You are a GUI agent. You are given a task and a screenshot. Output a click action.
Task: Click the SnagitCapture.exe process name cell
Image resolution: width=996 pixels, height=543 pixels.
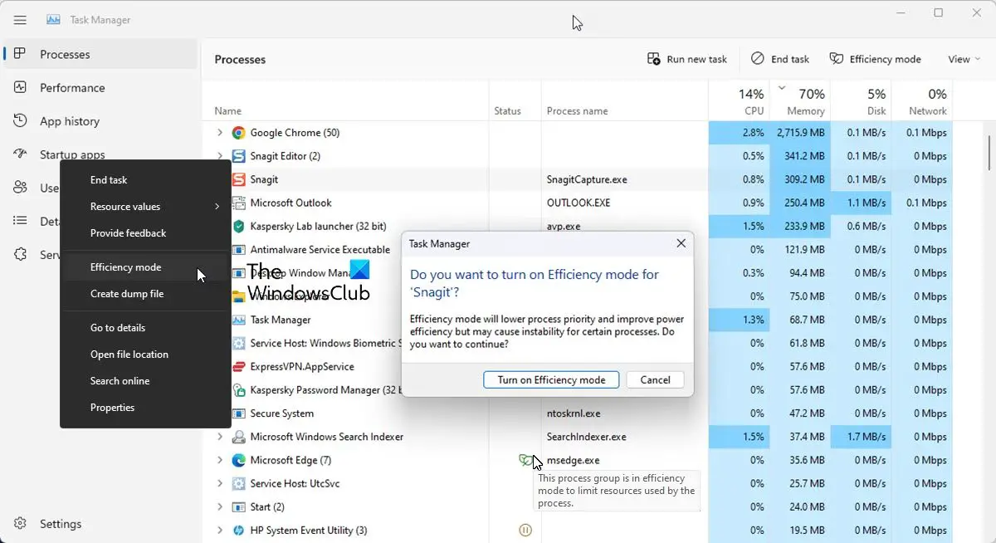(587, 179)
